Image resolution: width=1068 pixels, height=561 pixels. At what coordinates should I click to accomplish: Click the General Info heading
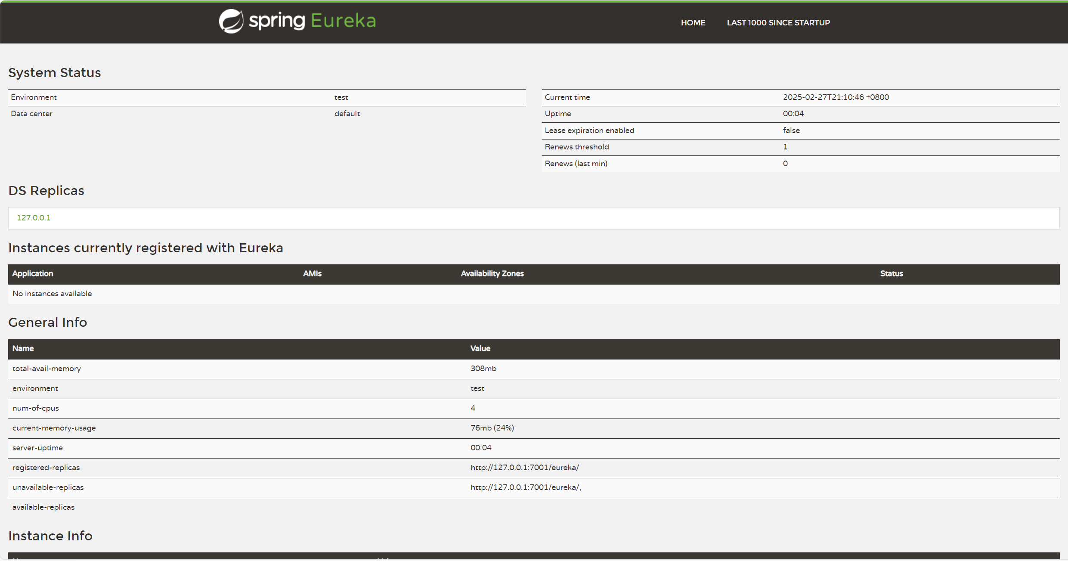[x=48, y=322]
